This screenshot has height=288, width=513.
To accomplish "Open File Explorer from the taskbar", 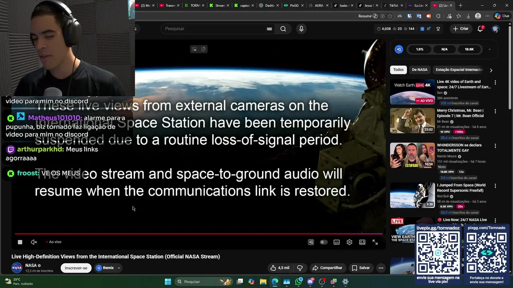I will [x=263, y=282].
